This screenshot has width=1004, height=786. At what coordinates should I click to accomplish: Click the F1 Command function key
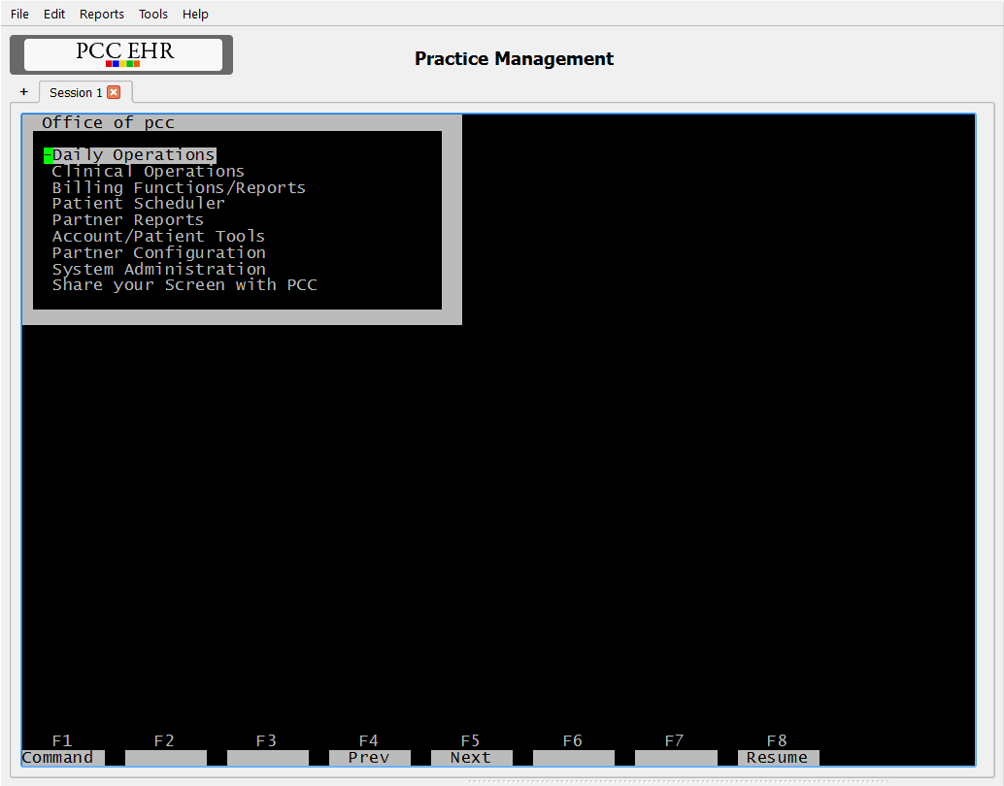coord(63,758)
